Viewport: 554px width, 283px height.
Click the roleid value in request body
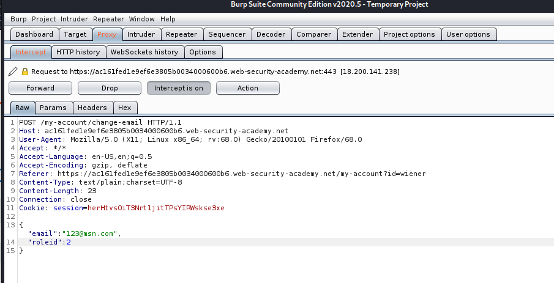pos(69,242)
